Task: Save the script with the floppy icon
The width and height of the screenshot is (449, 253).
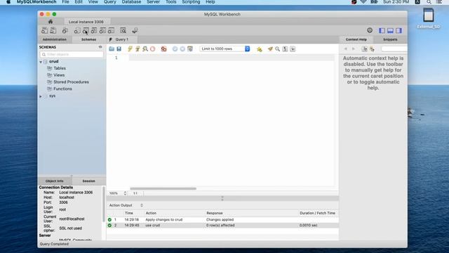Action: [119, 48]
